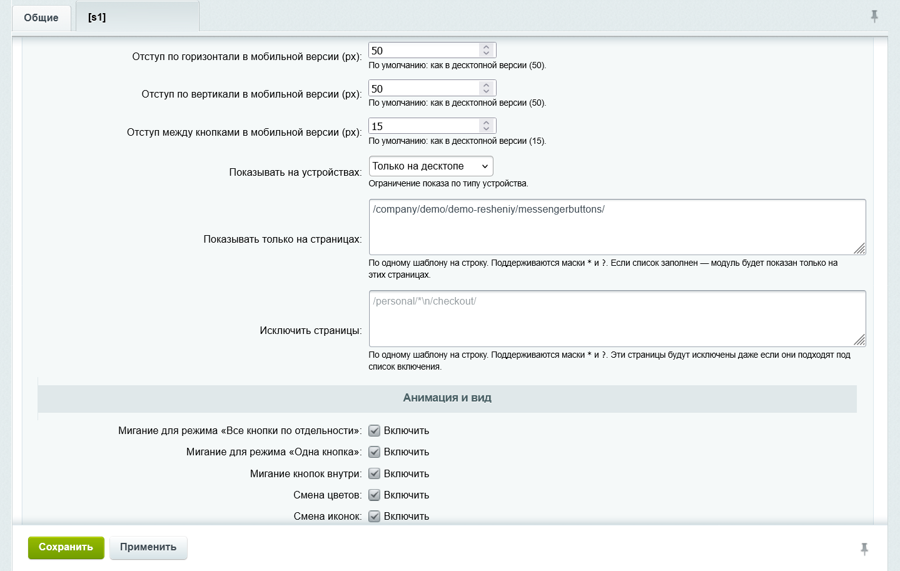Click the 'Сохранить' button
Screen dimensions: 900x571
(66, 547)
